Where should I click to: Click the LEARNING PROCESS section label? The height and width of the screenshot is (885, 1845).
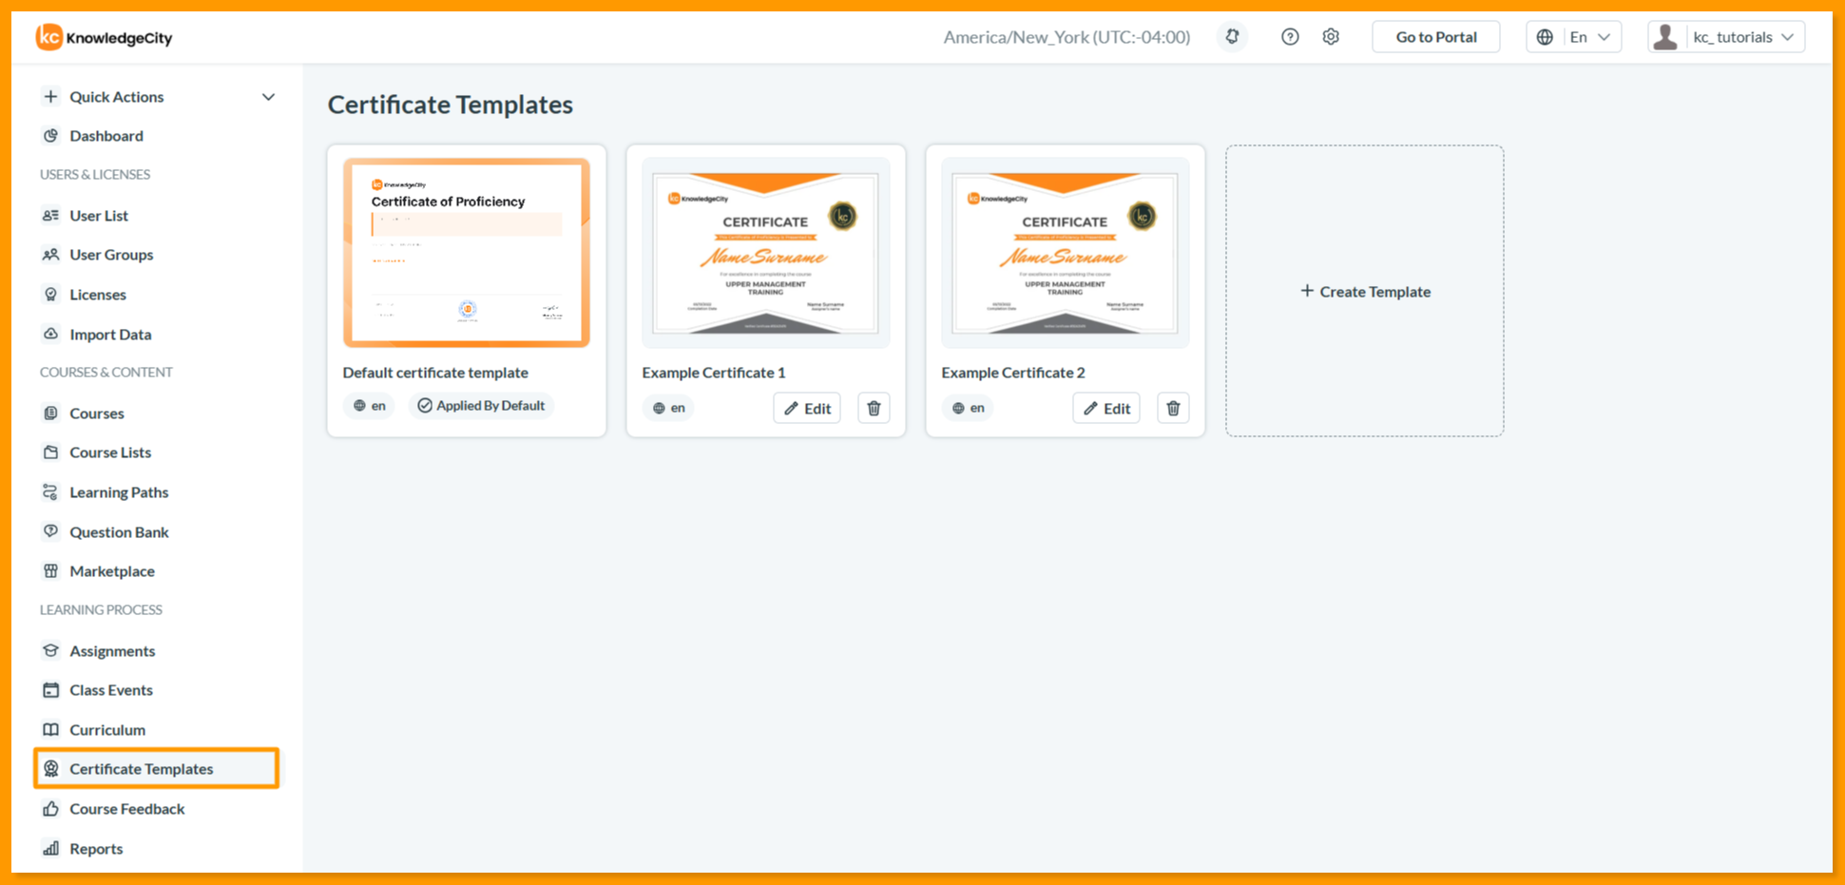pyautogui.click(x=101, y=610)
